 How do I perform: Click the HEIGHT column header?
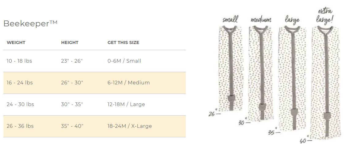click(70, 42)
